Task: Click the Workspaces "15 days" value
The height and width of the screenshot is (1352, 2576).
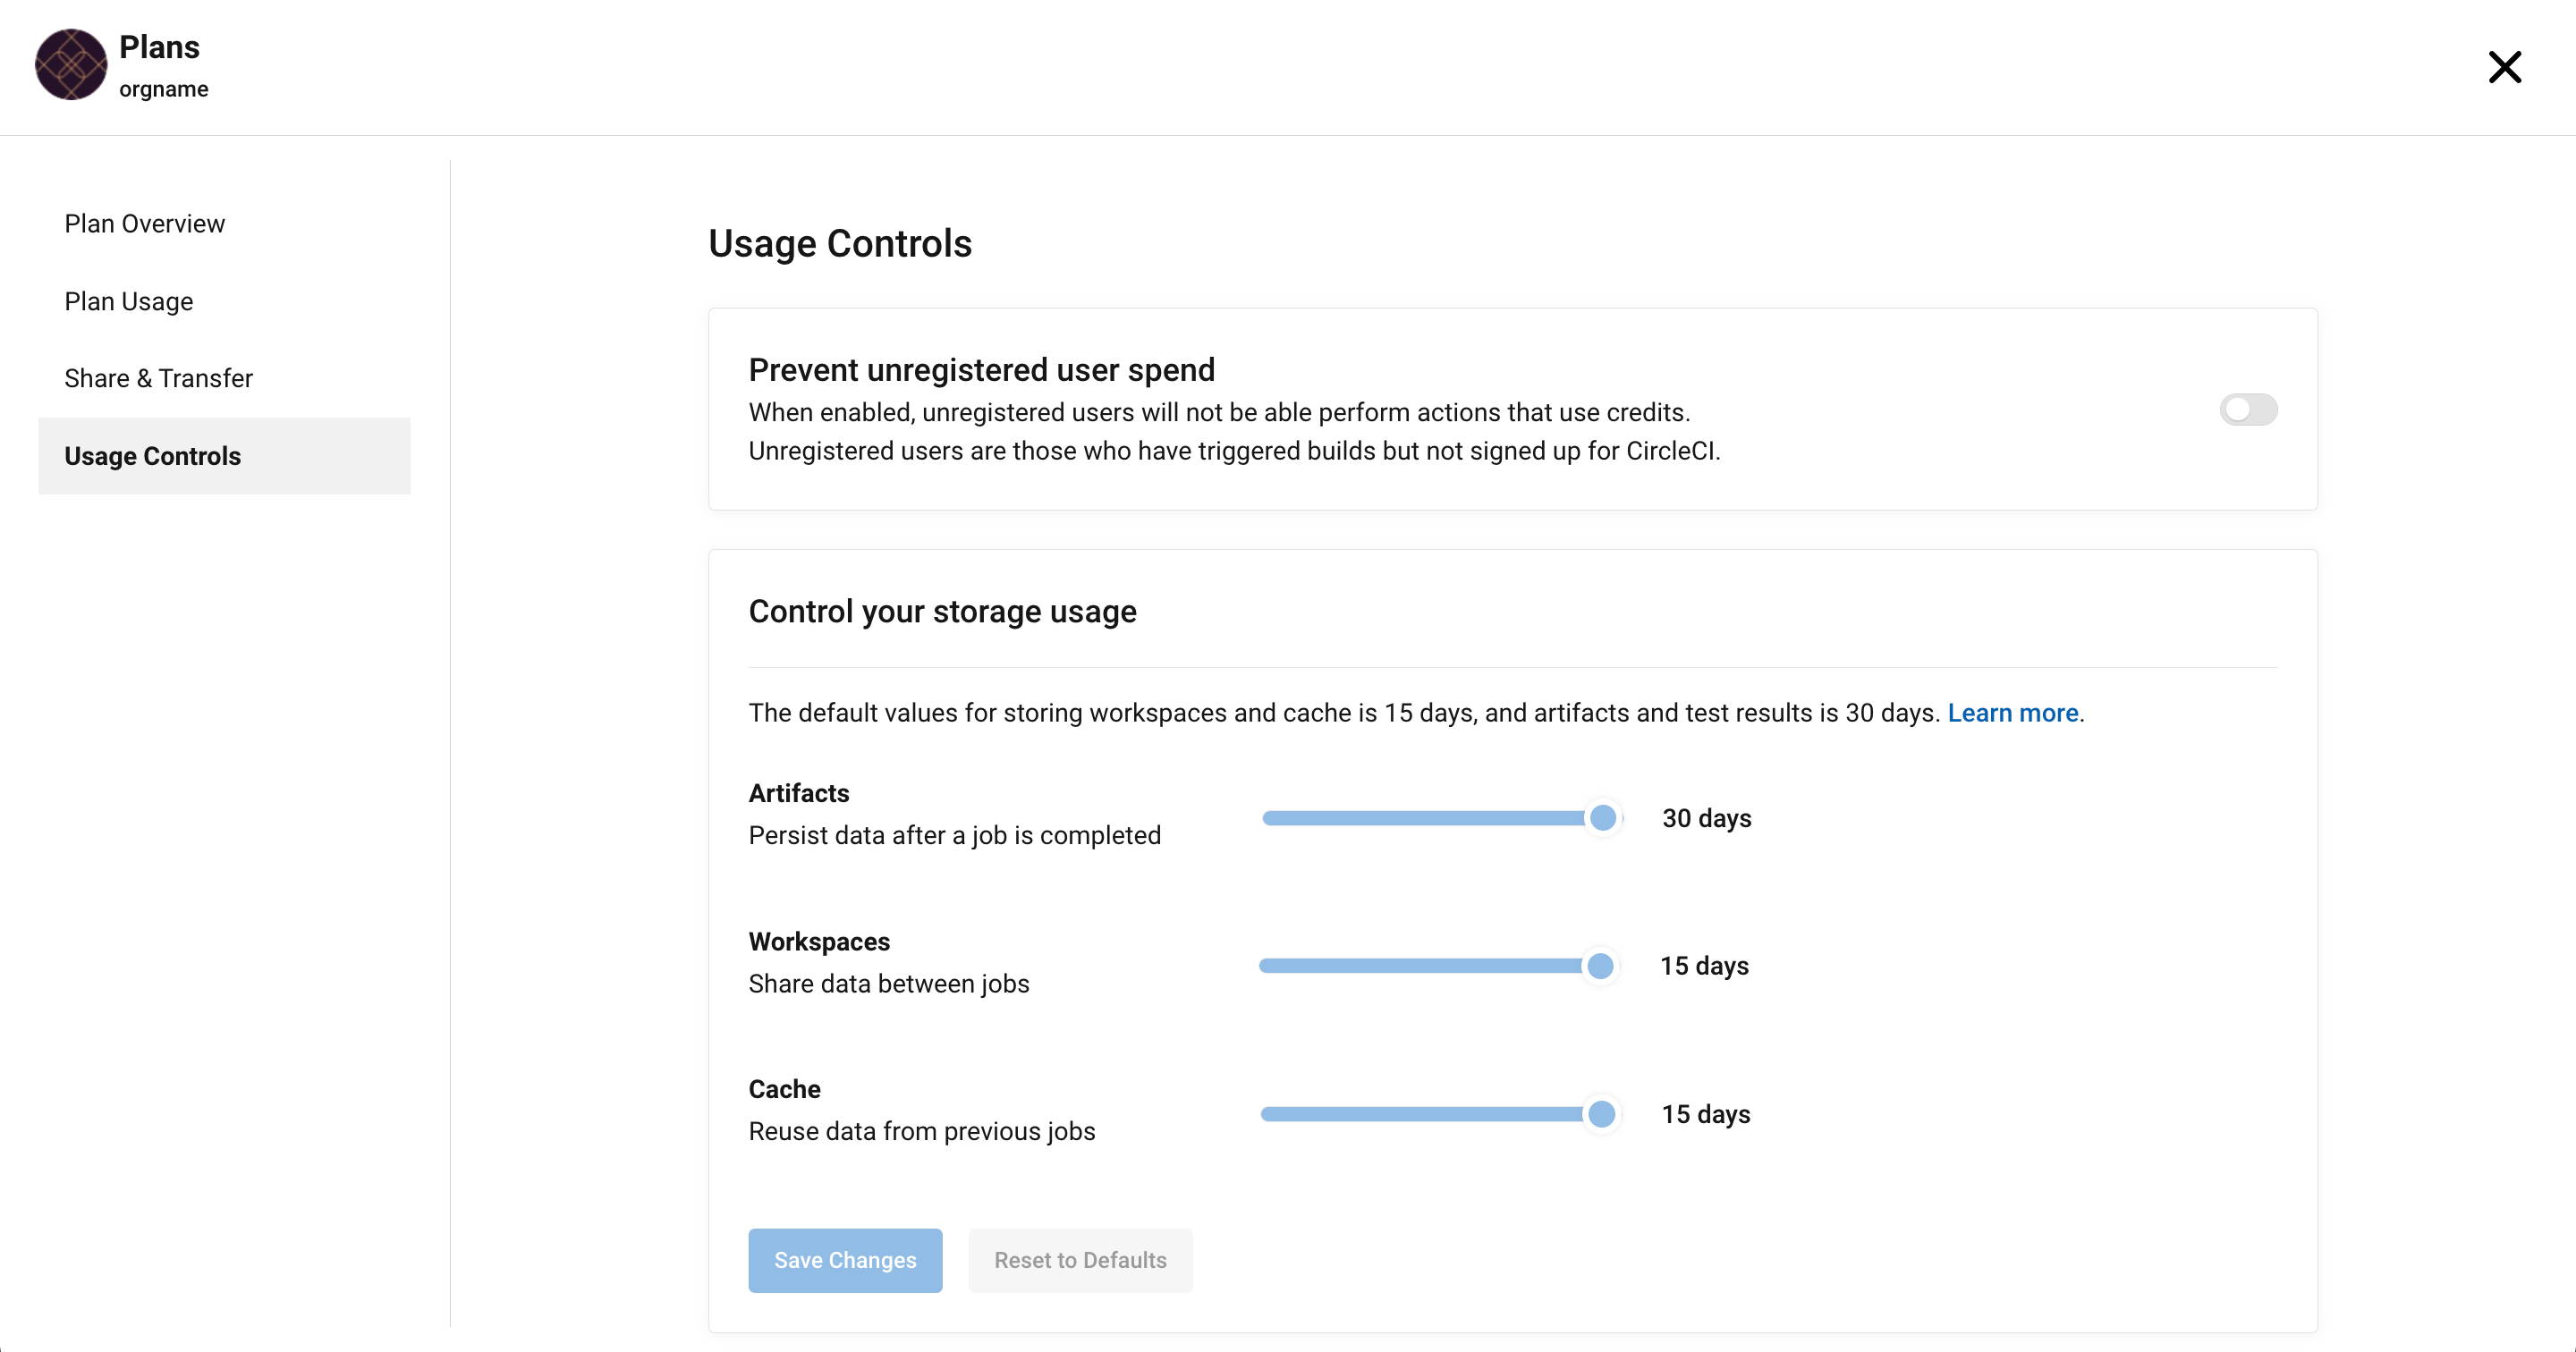Action: (1704, 966)
